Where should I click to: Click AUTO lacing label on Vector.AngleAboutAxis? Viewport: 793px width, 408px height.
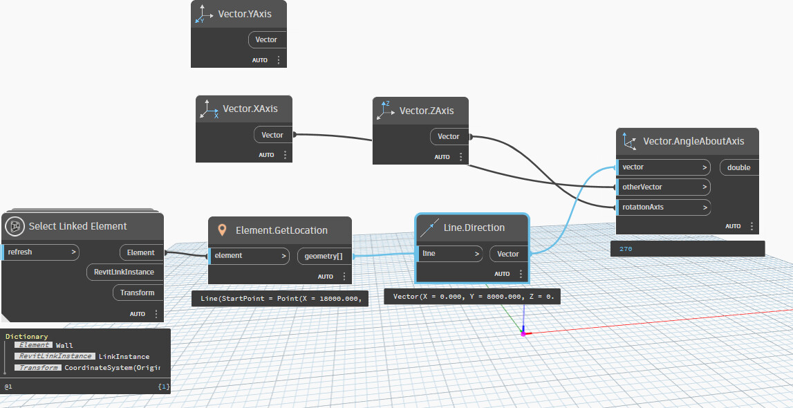734,226
